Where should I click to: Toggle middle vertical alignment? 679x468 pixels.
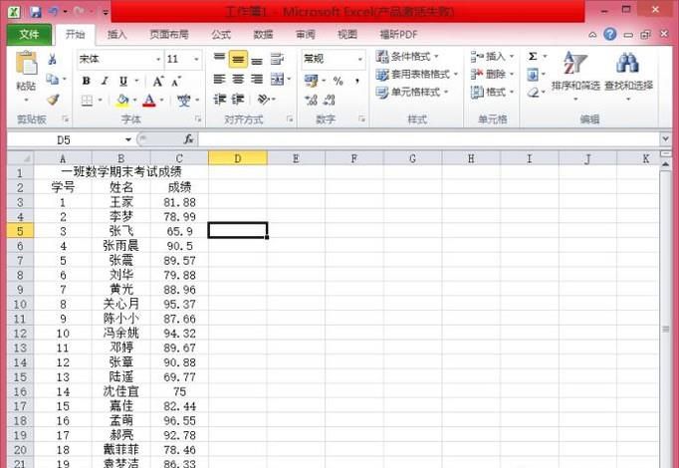click(238, 60)
